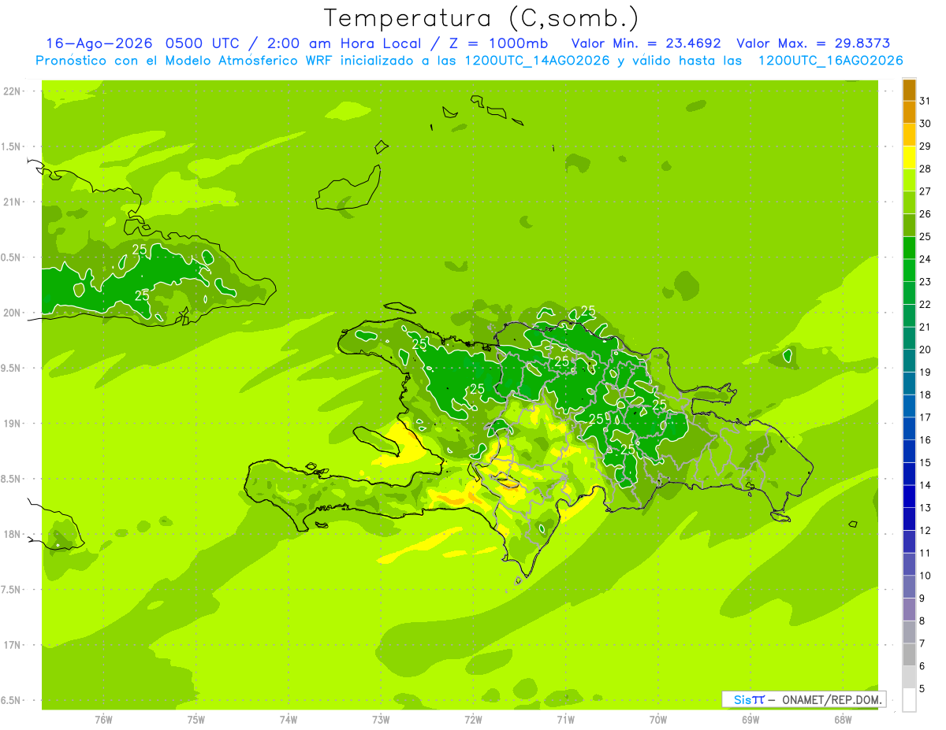Screen dimensions: 946x730
Task: Click the latitude label 17N
Action: pos(13,645)
